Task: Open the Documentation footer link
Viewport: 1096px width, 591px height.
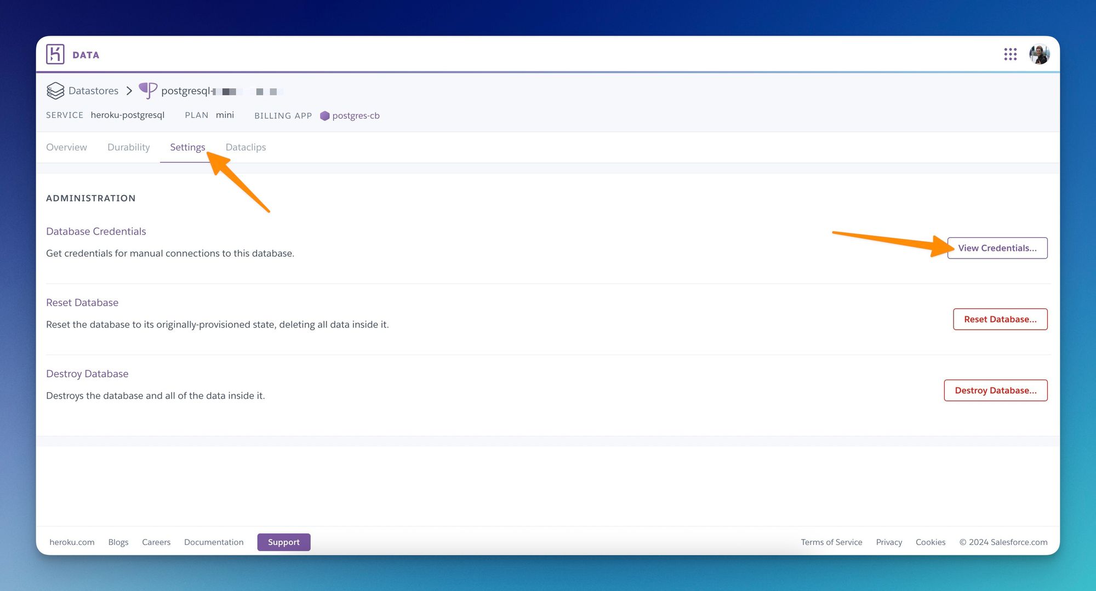Action: (x=214, y=542)
